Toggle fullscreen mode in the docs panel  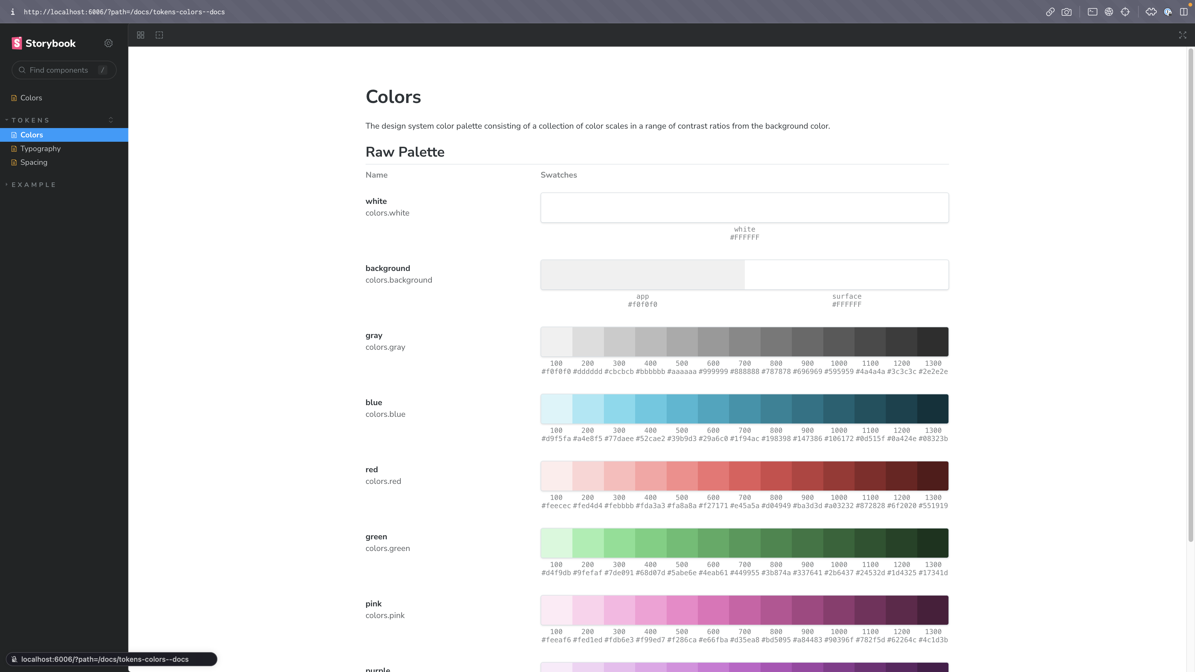pos(1182,35)
